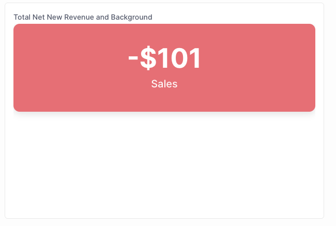336x226 pixels.
Task: Click the minus sign before the dollar amount
Action: 133,58
